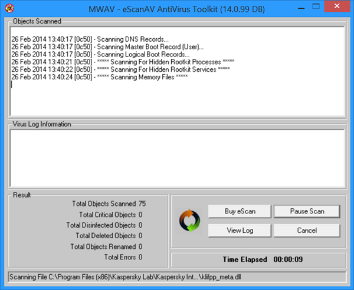The image size is (354, 290).
Task: Click the Total Objects Renamed label
Action: tap(103, 246)
